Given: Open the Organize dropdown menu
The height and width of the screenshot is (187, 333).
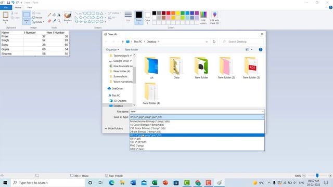Looking at the screenshot, I should tap(112, 50).
